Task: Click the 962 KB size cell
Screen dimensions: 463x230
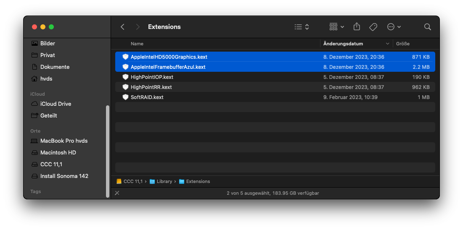Action: 421,87
